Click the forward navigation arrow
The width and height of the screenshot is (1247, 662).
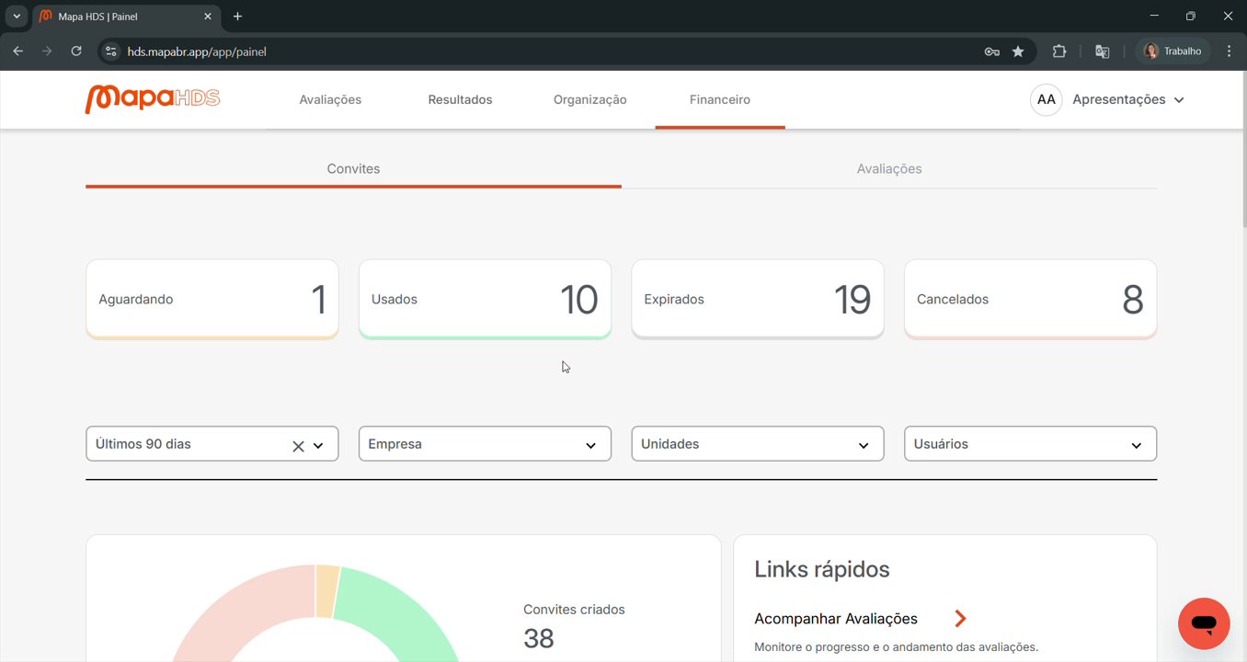coord(47,51)
